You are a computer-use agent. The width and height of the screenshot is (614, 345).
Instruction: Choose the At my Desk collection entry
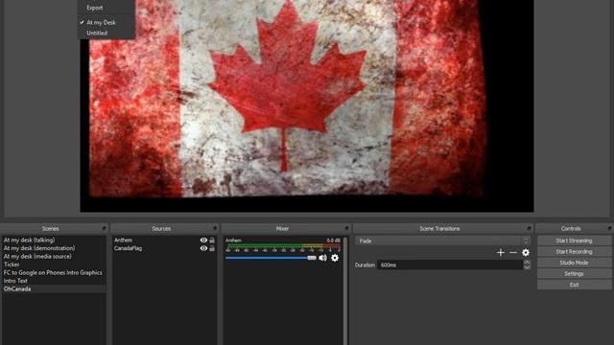101,22
